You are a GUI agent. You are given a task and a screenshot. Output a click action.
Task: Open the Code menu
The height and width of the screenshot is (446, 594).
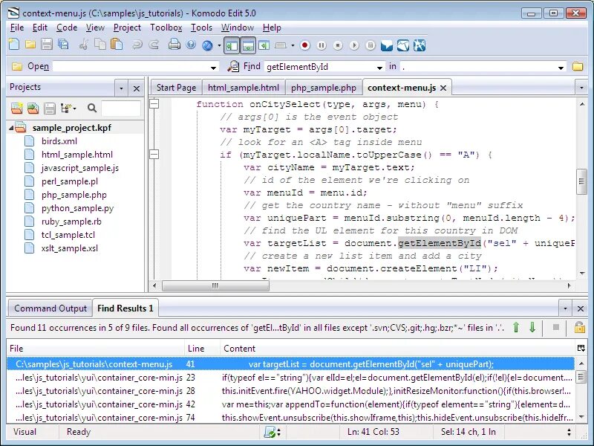[x=67, y=28]
